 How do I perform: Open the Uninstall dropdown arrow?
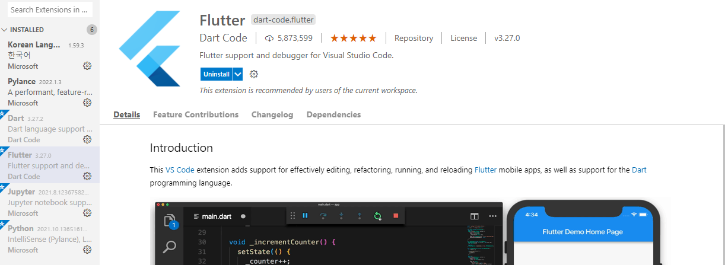(238, 74)
